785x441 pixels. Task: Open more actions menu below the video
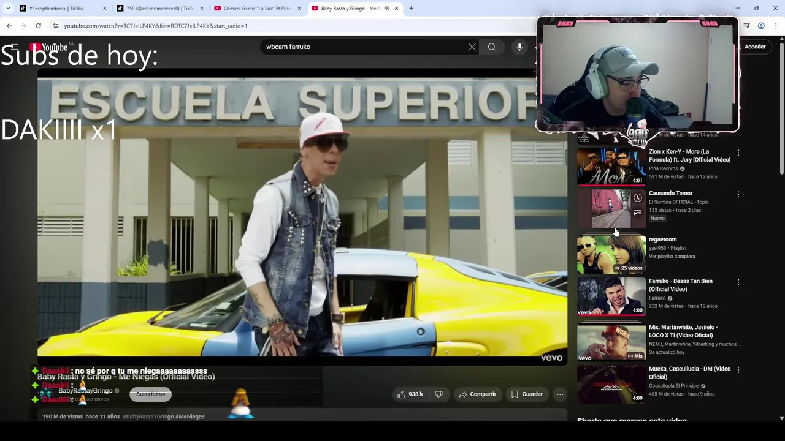[560, 394]
